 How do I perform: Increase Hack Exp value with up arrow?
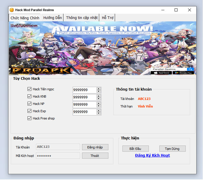99,111
